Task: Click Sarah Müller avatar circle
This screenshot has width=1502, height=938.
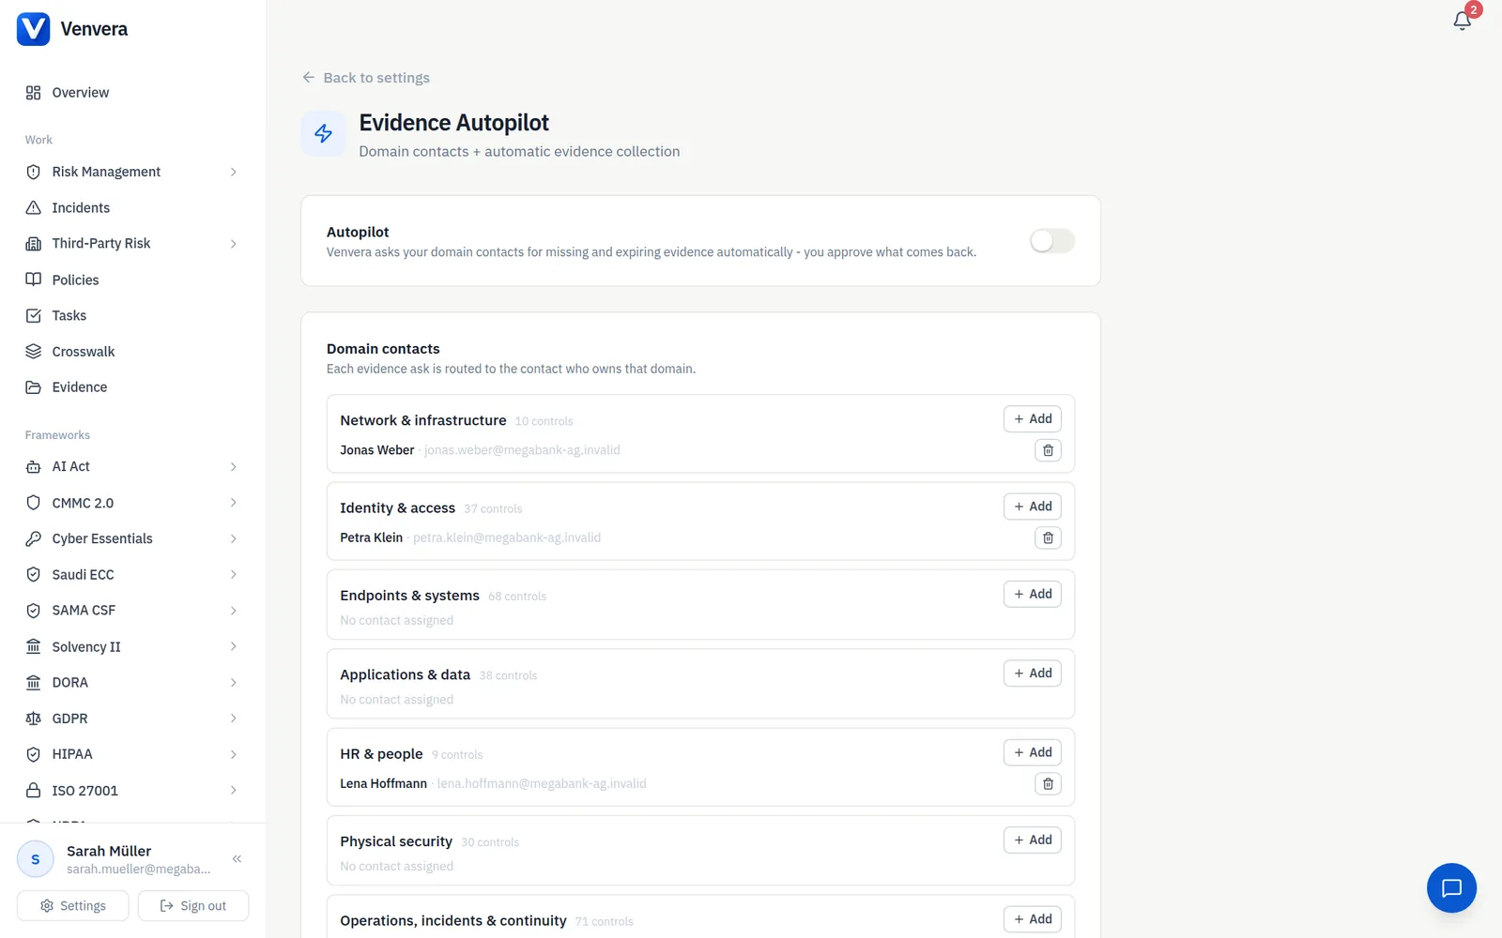Action: point(36,859)
